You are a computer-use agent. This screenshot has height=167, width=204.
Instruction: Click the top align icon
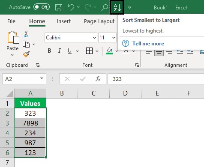pos(149,52)
